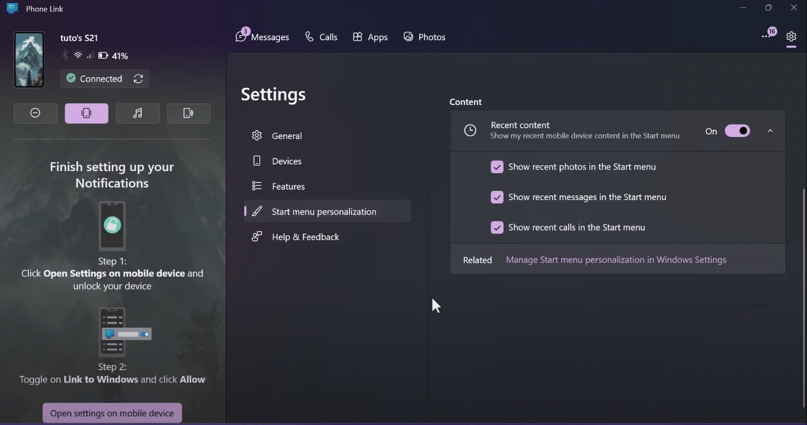Click Open settings on mobile device button
Image resolution: width=807 pixels, height=425 pixels.
coord(112,413)
